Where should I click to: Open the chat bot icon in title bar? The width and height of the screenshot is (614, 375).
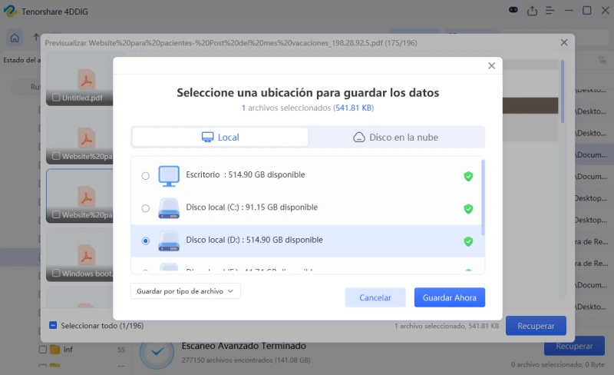[513, 10]
